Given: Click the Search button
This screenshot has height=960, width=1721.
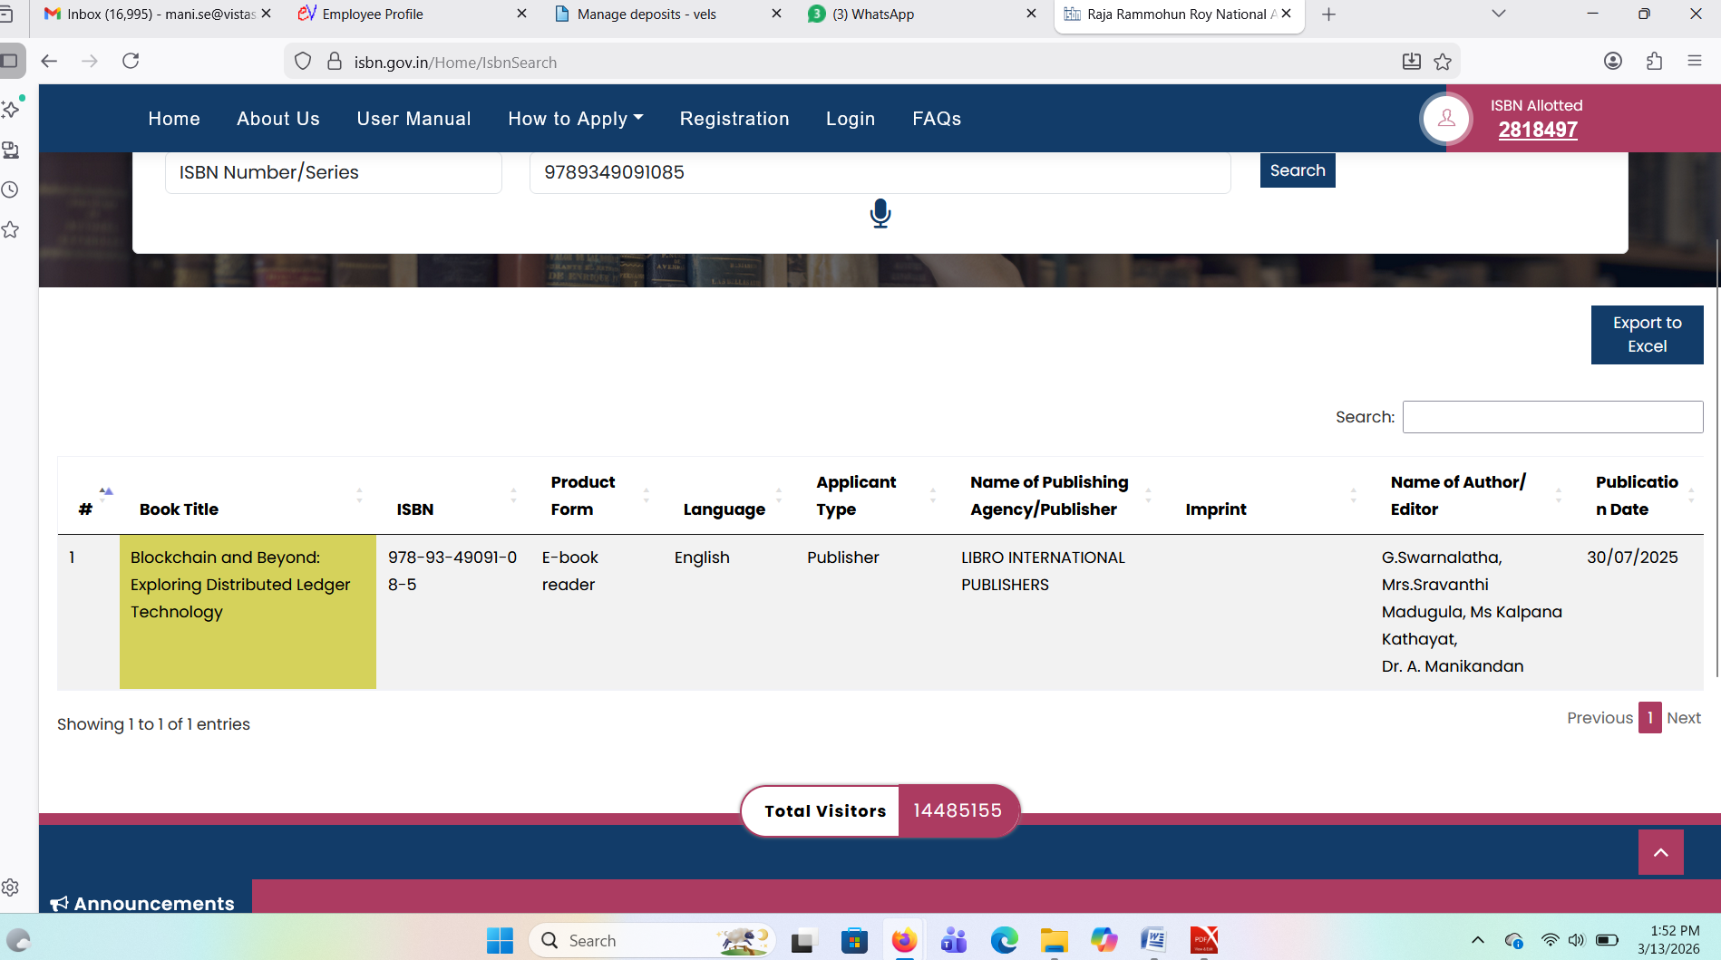Looking at the screenshot, I should pos(1297,170).
